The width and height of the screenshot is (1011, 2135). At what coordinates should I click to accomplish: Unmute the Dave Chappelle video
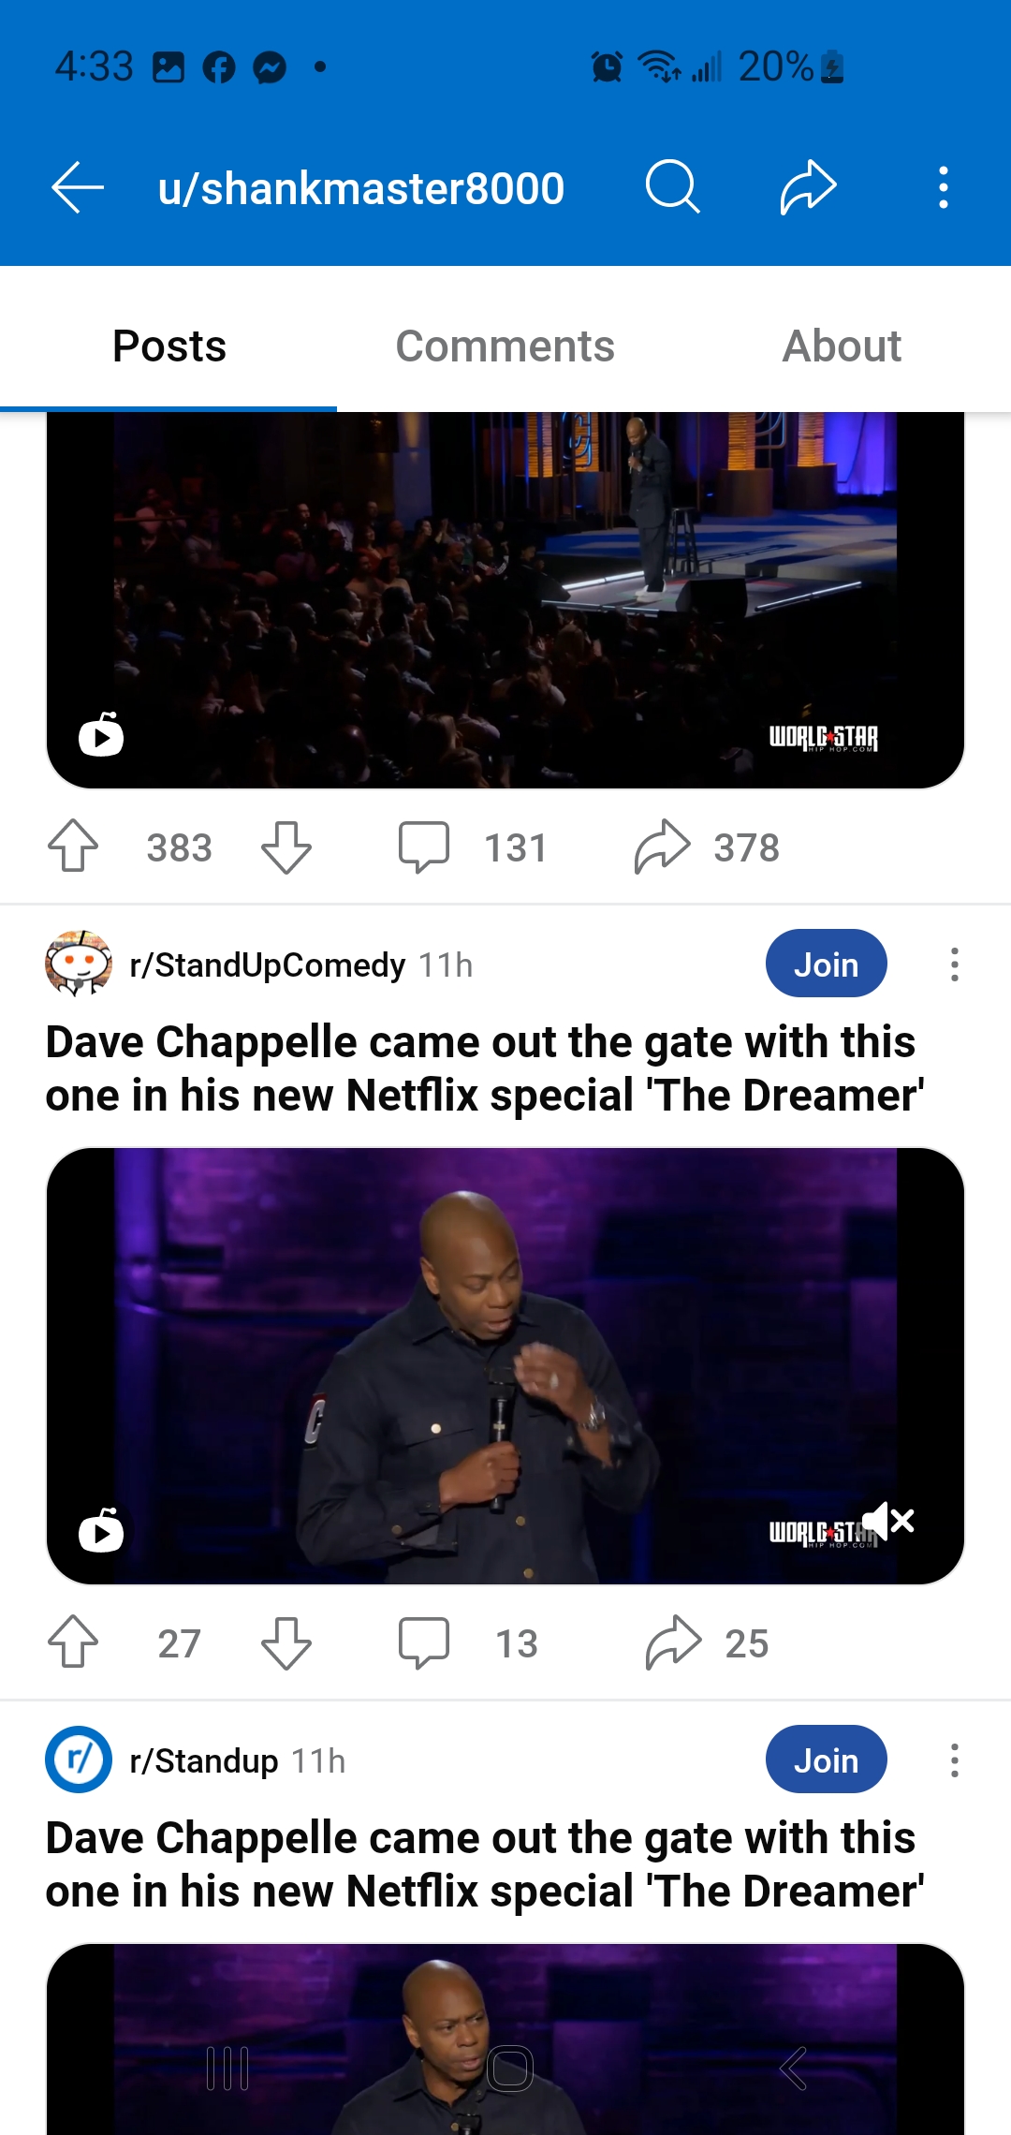[887, 1520]
